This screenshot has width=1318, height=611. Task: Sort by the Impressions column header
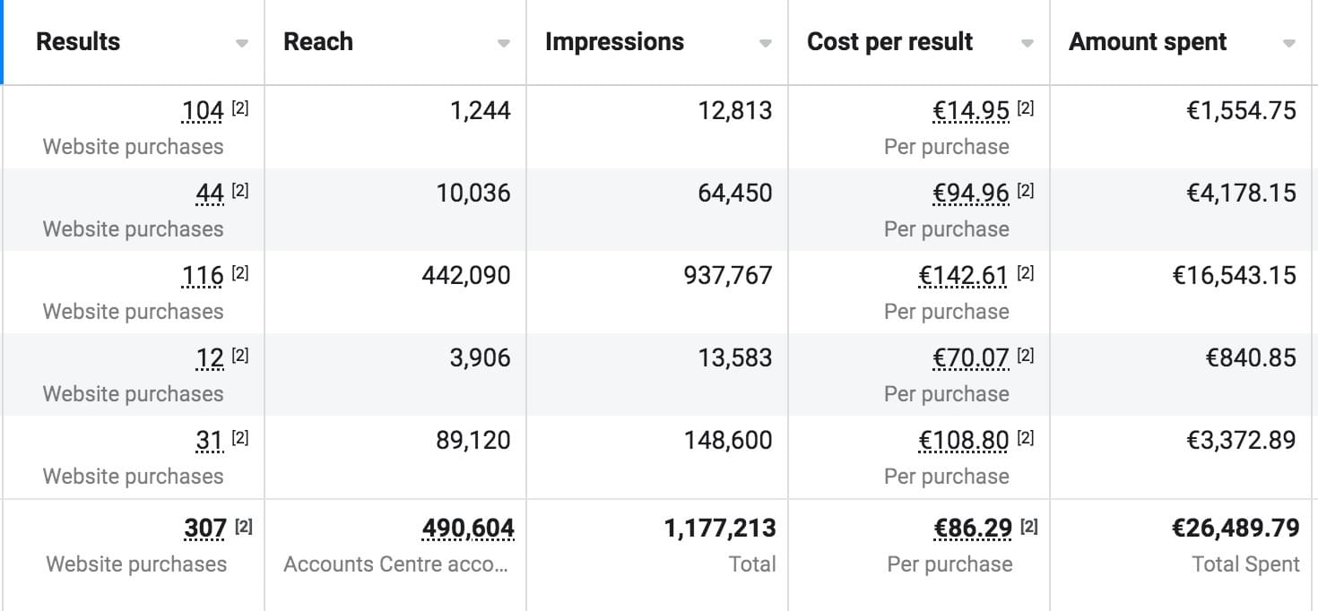614,42
